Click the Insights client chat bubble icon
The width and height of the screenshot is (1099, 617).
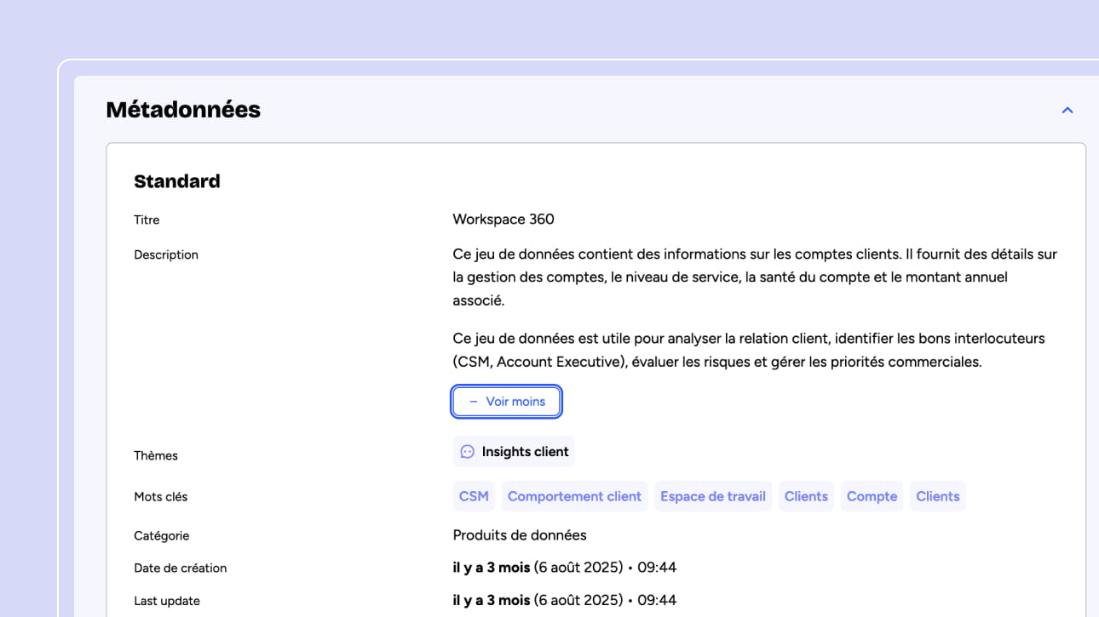coord(467,452)
